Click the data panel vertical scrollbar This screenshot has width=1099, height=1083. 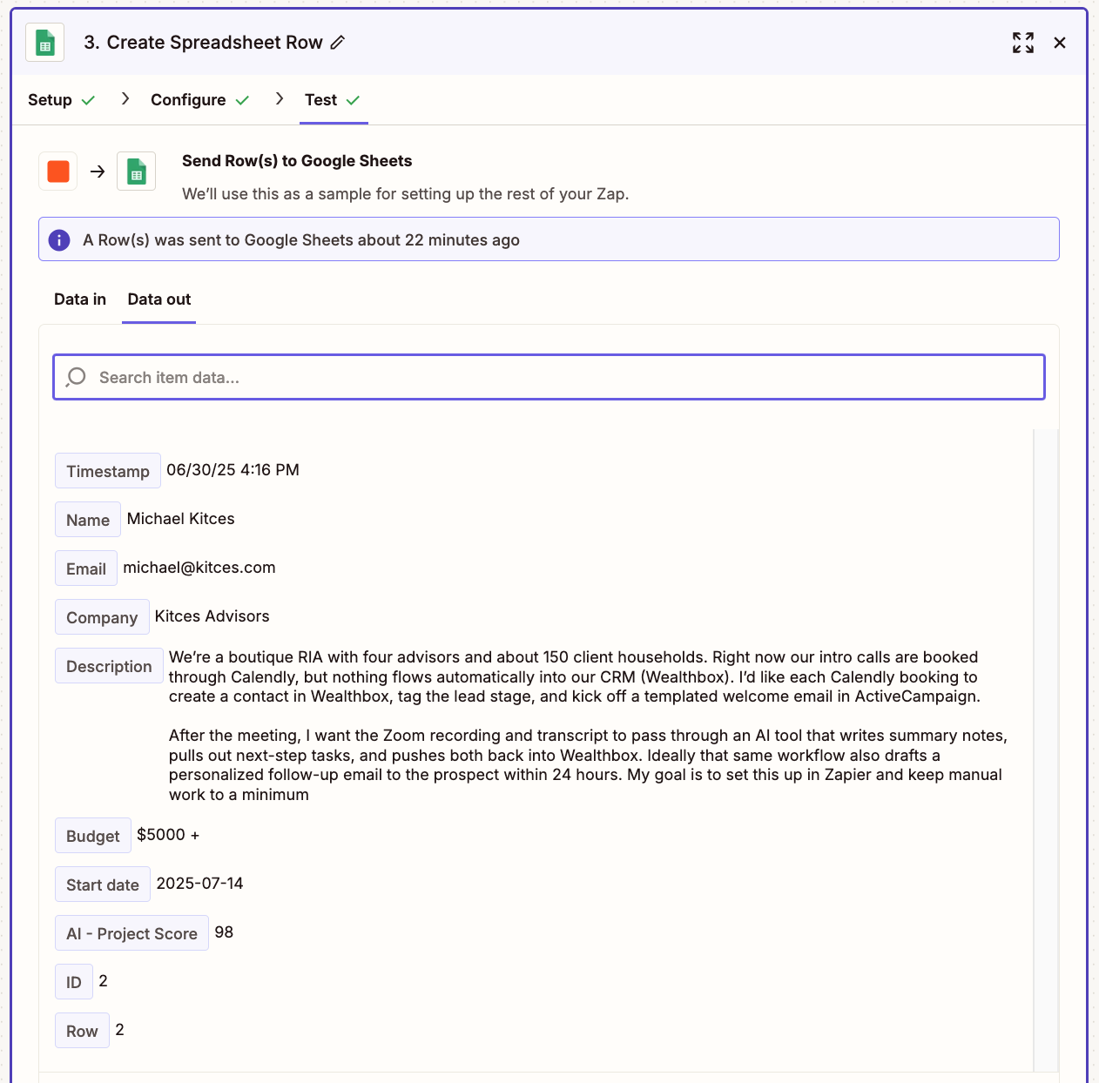tap(1046, 750)
